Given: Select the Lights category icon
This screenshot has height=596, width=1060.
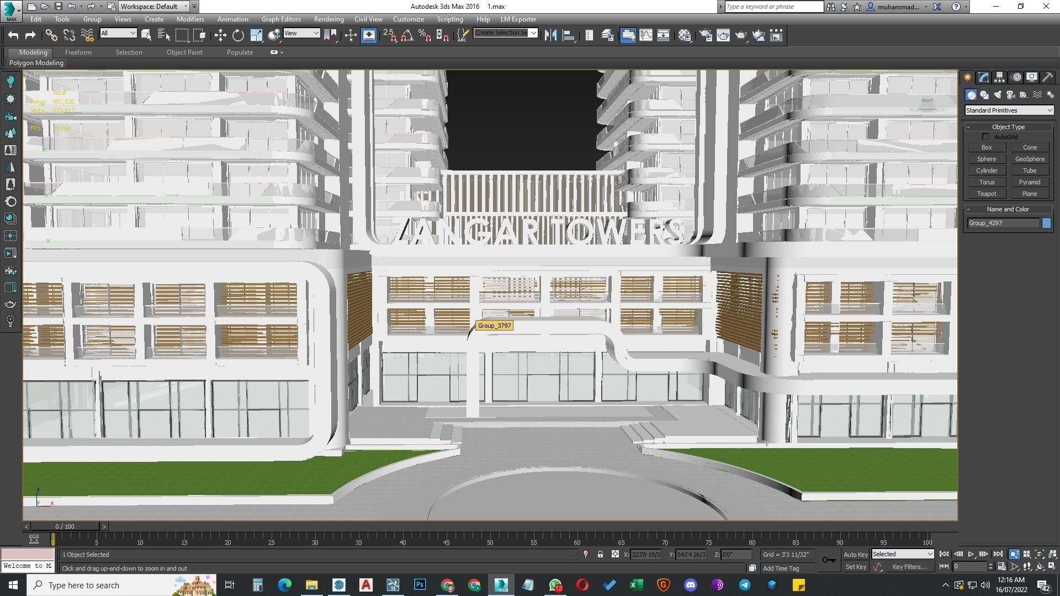Looking at the screenshot, I should tap(998, 95).
